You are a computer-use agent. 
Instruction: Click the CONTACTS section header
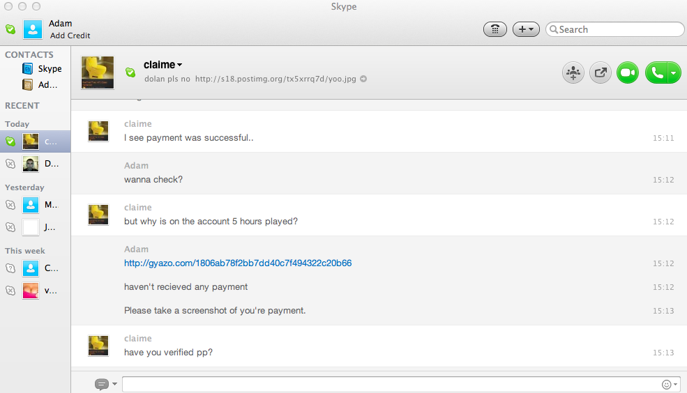pos(29,55)
